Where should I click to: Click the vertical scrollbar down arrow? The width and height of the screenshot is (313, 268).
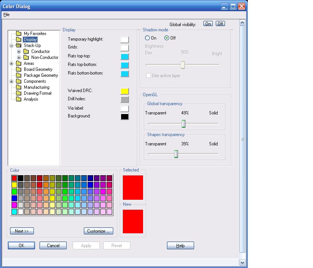tap(243, 262)
